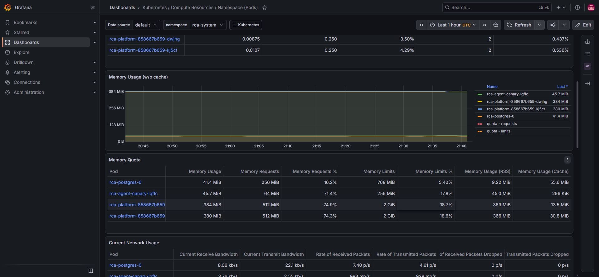Open the Data source dropdown set to default
This screenshot has height=277, width=599.
[146, 25]
